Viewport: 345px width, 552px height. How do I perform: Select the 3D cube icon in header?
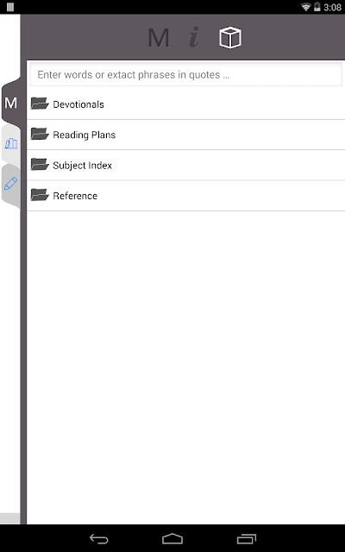click(230, 37)
